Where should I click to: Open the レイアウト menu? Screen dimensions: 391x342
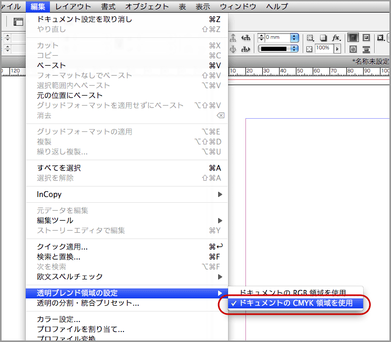74,6
